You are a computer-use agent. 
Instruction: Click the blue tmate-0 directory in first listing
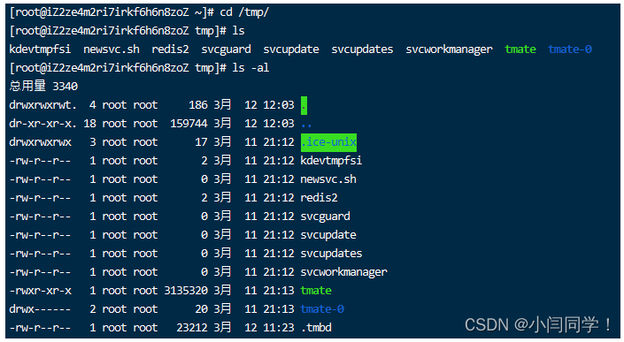pos(570,49)
